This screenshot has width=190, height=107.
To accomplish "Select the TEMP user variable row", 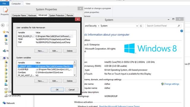I will coord(45,39).
